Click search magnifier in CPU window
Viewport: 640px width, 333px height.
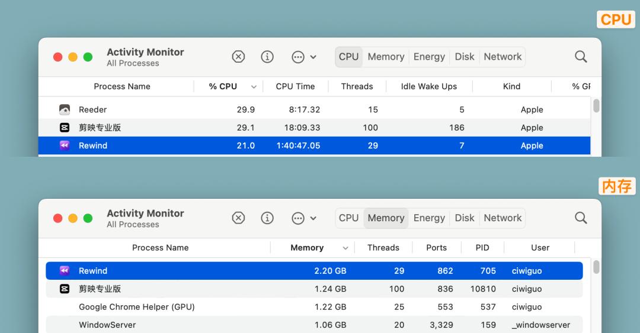click(581, 57)
